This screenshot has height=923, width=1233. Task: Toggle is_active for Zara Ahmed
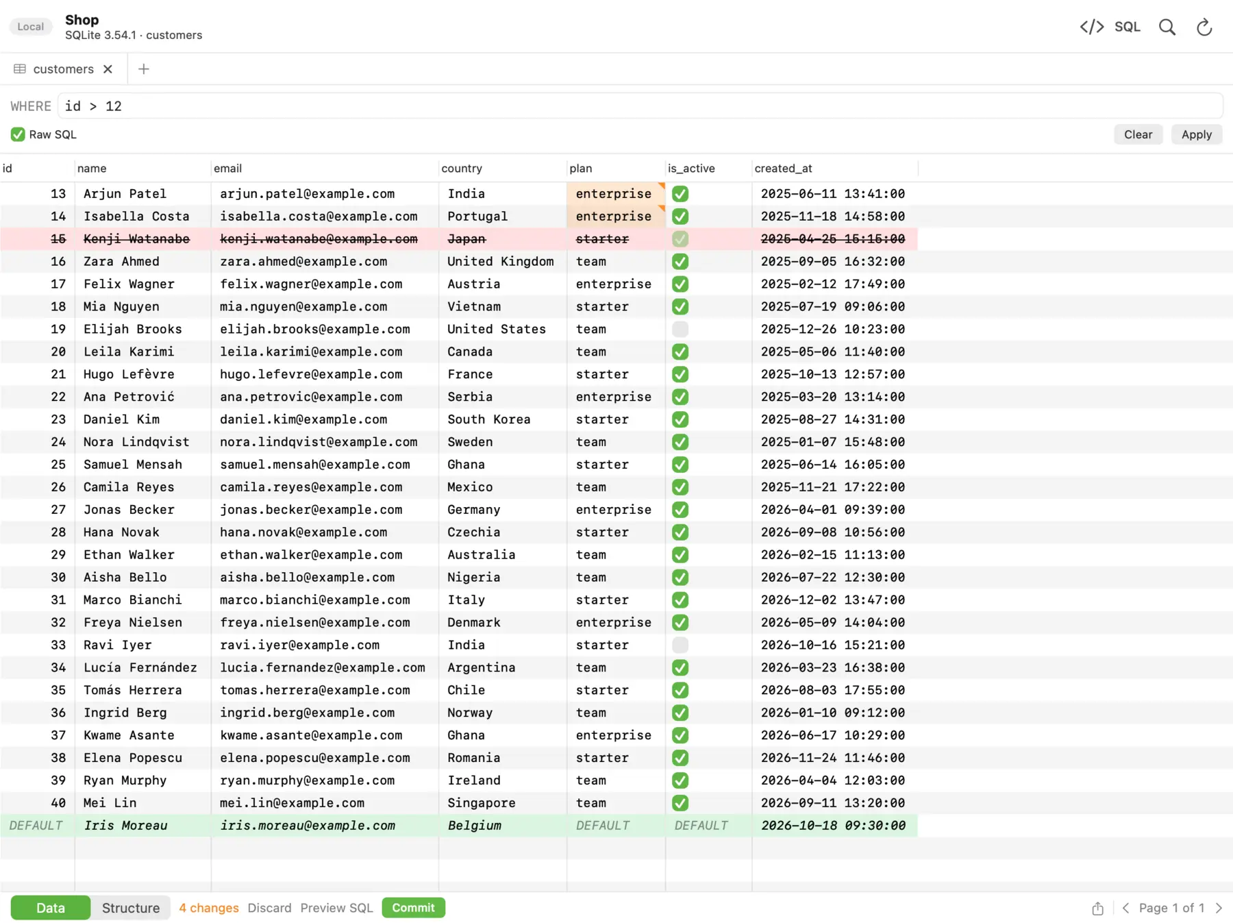click(x=680, y=262)
